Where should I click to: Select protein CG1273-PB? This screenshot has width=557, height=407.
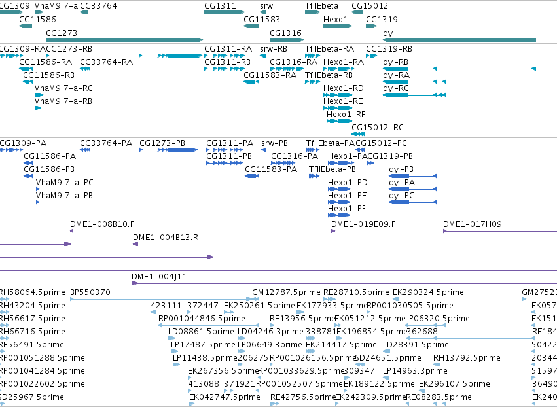tap(169, 150)
